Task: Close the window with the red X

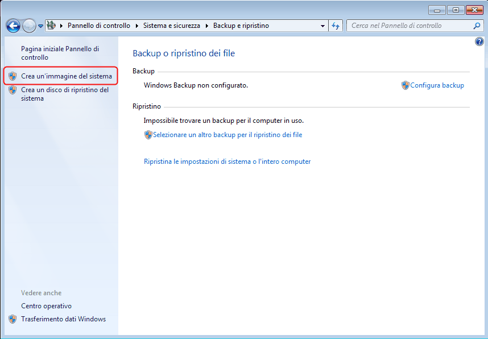Action: point(474,10)
